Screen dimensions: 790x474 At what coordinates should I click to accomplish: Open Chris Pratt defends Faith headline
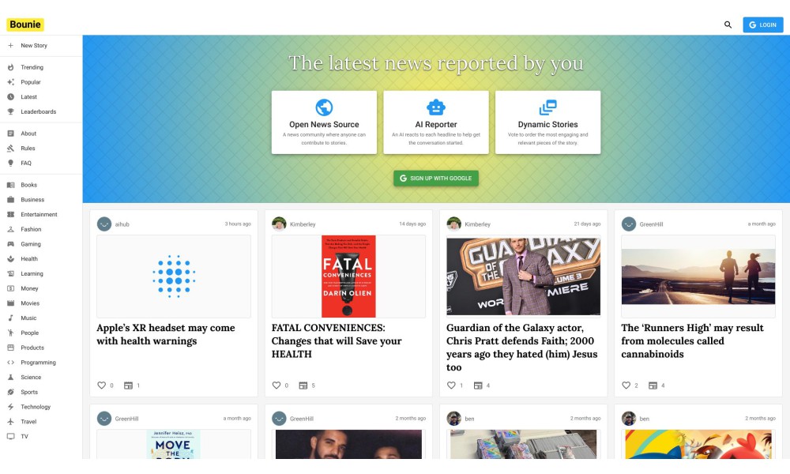pyautogui.click(x=522, y=347)
